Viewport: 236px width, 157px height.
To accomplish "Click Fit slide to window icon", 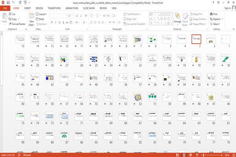I will tap(234, 155).
